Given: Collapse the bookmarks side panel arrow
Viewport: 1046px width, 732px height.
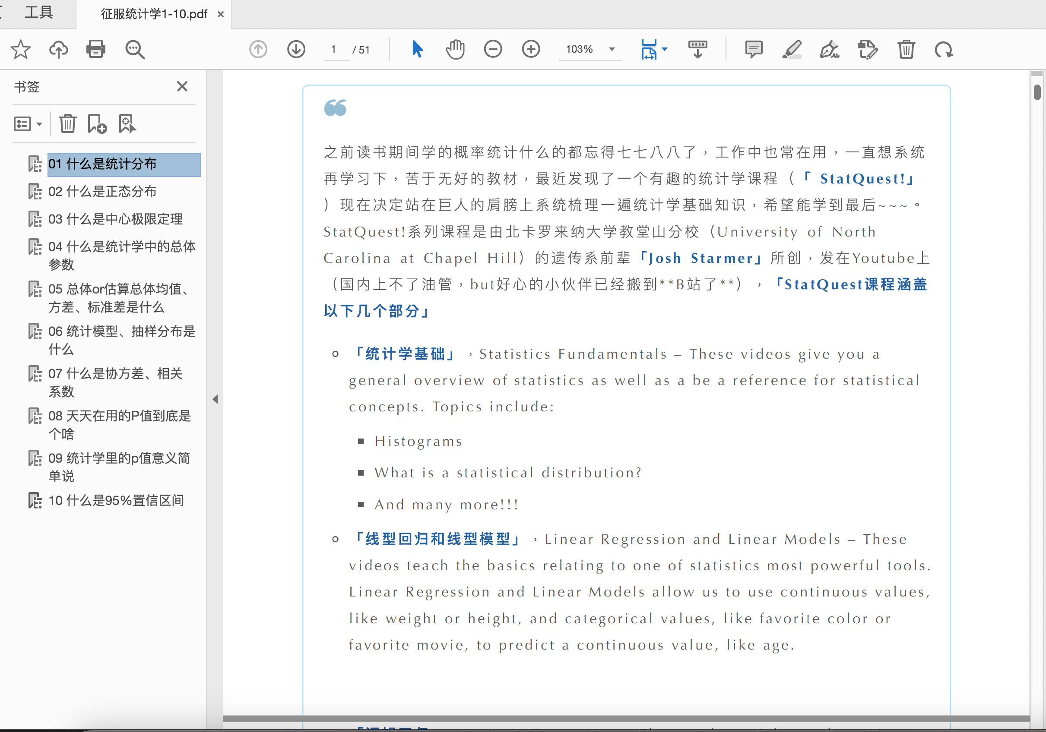Looking at the screenshot, I should (x=215, y=399).
